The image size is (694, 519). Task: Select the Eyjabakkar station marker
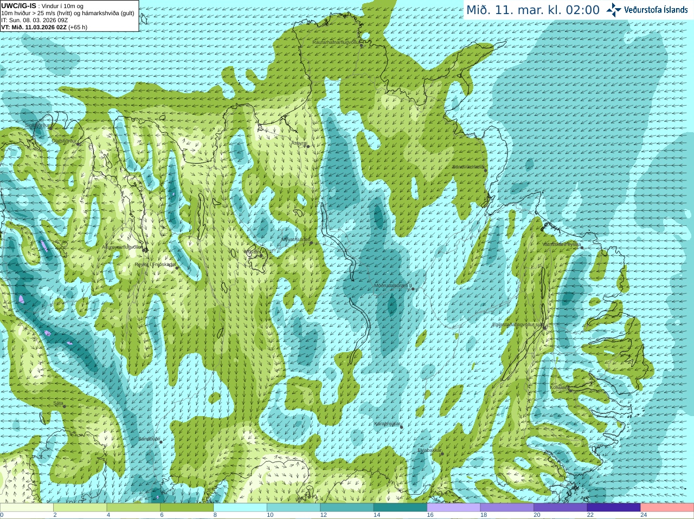click(x=442, y=453)
